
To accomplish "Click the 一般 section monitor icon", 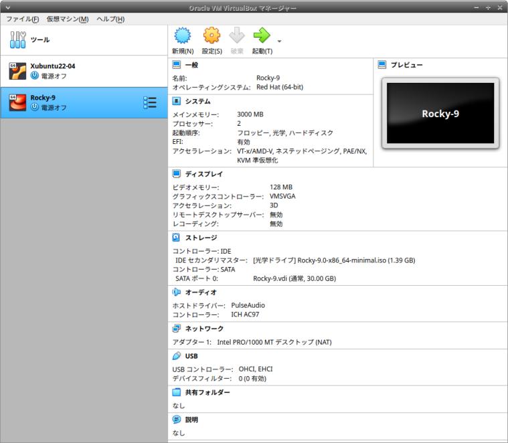I will pos(177,65).
